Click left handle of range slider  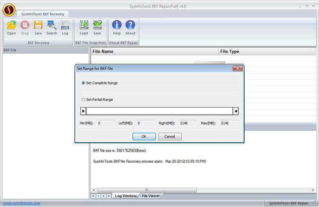click(83, 111)
